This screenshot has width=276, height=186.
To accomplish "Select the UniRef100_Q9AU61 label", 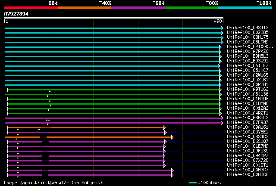I will tap(248, 127).
